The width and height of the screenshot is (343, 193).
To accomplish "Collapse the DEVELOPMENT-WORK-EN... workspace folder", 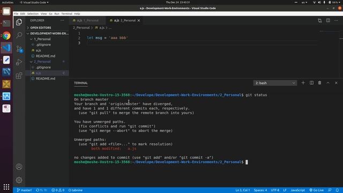I will (x=48, y=33).
